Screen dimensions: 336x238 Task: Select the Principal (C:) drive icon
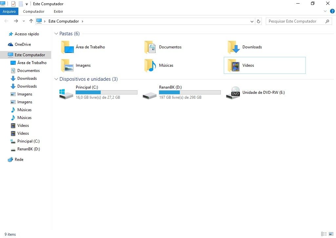point(66,94)
